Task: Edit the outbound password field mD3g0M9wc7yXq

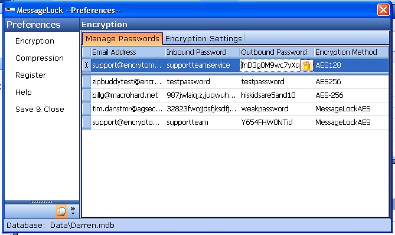Action: [270, 65]
